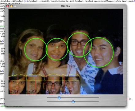Click lower slider track left of its knob
The width and height of the screenshot is (135, 111).
click(59, 102)
